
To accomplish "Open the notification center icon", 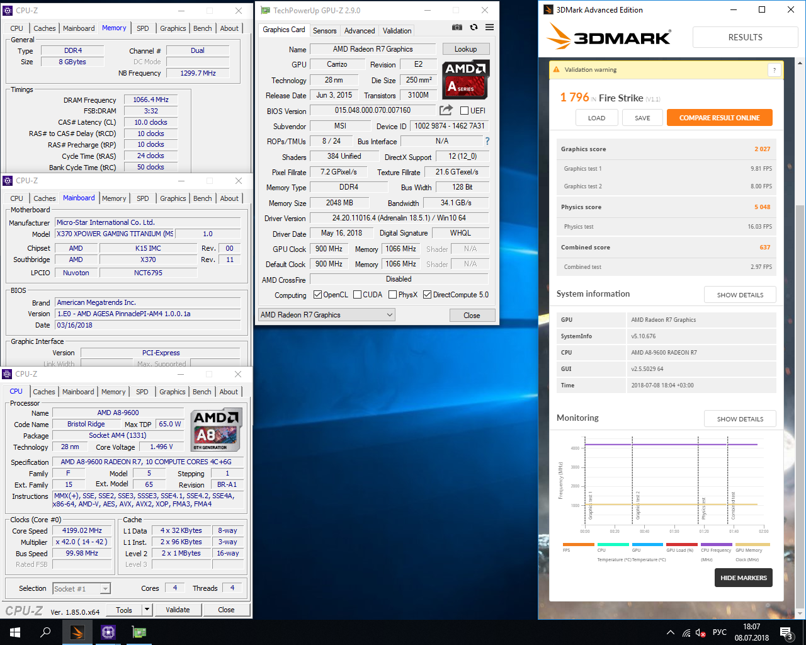I will click(785, 632).
